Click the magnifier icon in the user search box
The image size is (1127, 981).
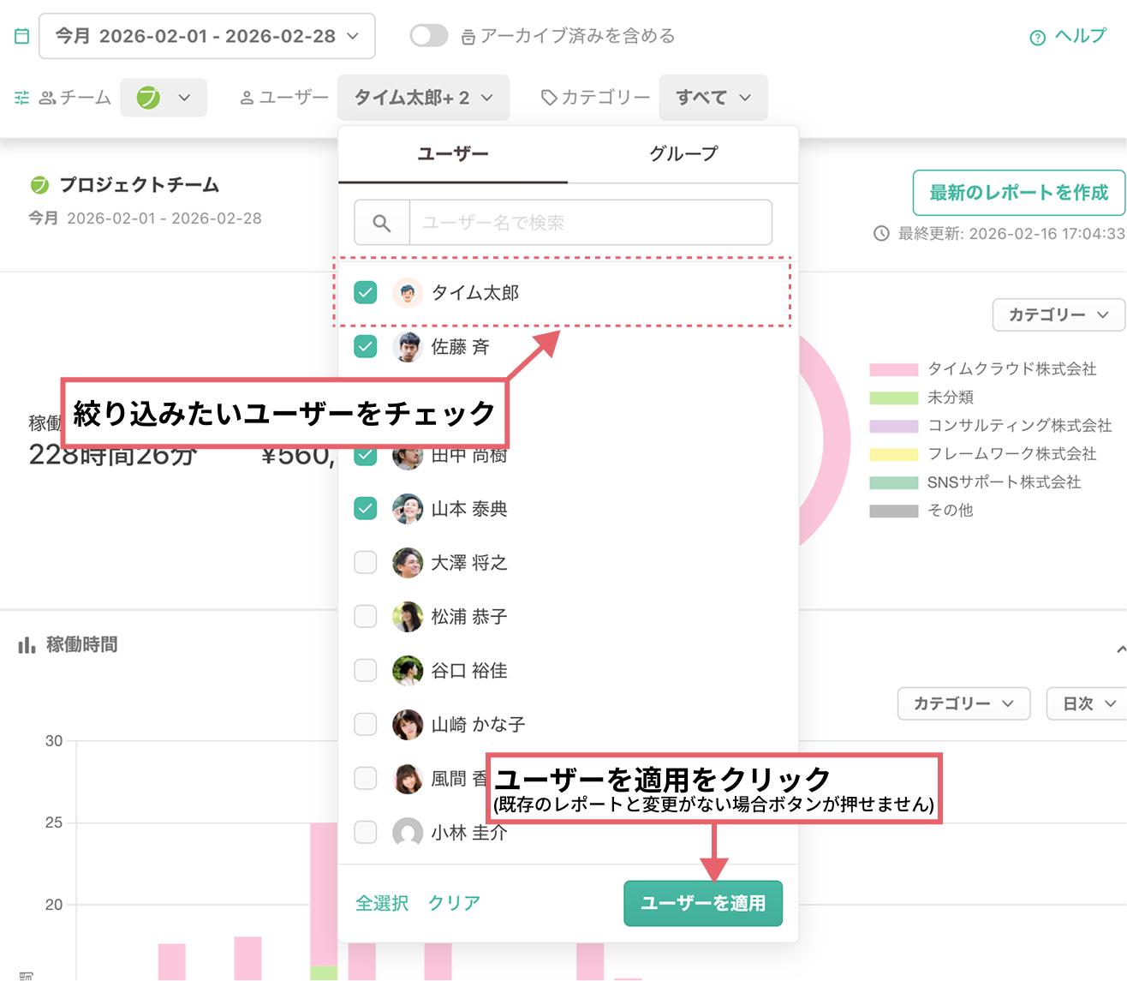pos(382,222)
